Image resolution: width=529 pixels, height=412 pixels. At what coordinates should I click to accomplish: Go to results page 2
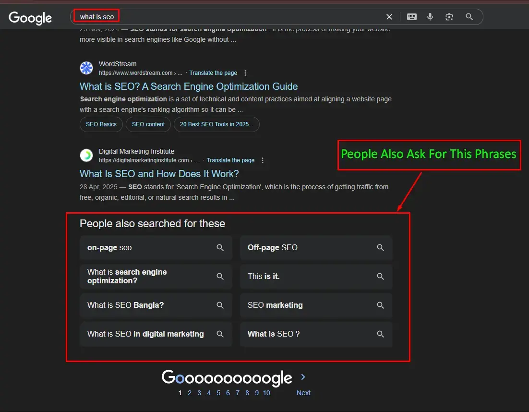click(190, 393)
